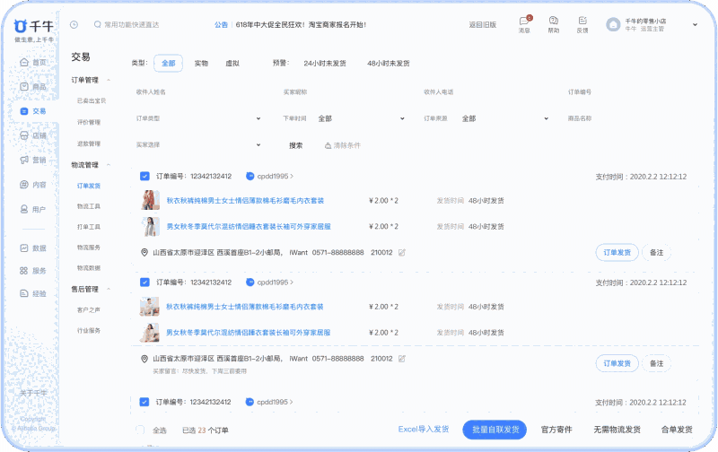
Task: Expand the account menu chevron at top right
Action: pos(695,25)
